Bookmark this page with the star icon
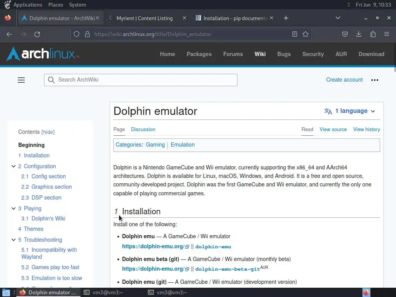Viewport: 396px width, 297px height. [306, 34]
